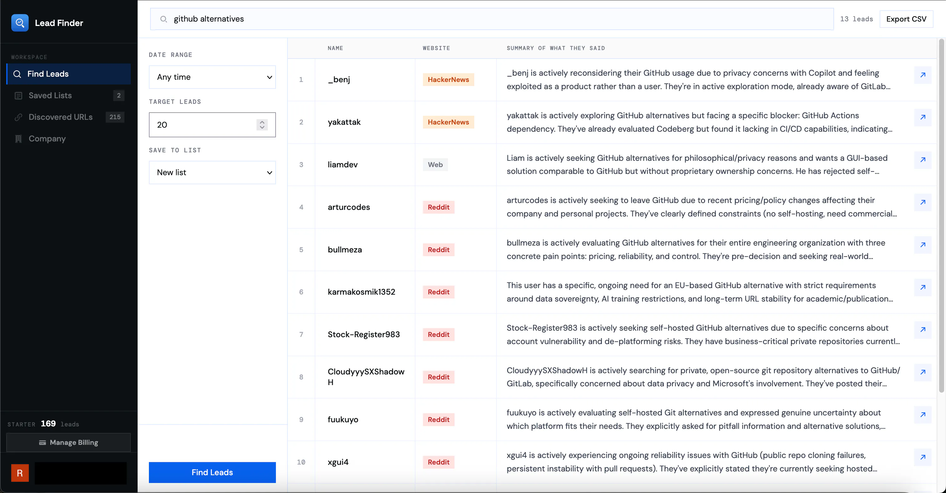Click the Export CSV button
The height and width of the screenshot is (493, 946).
click(906, 19)
